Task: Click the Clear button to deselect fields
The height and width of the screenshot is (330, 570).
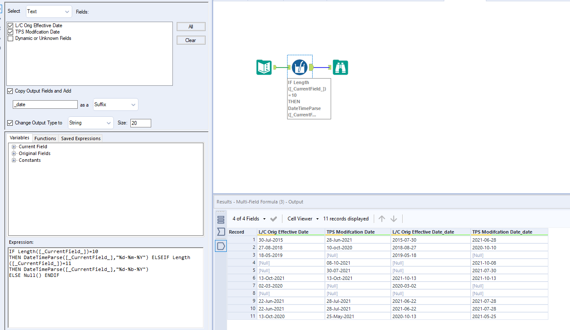Action: click(x=191, y=40)
